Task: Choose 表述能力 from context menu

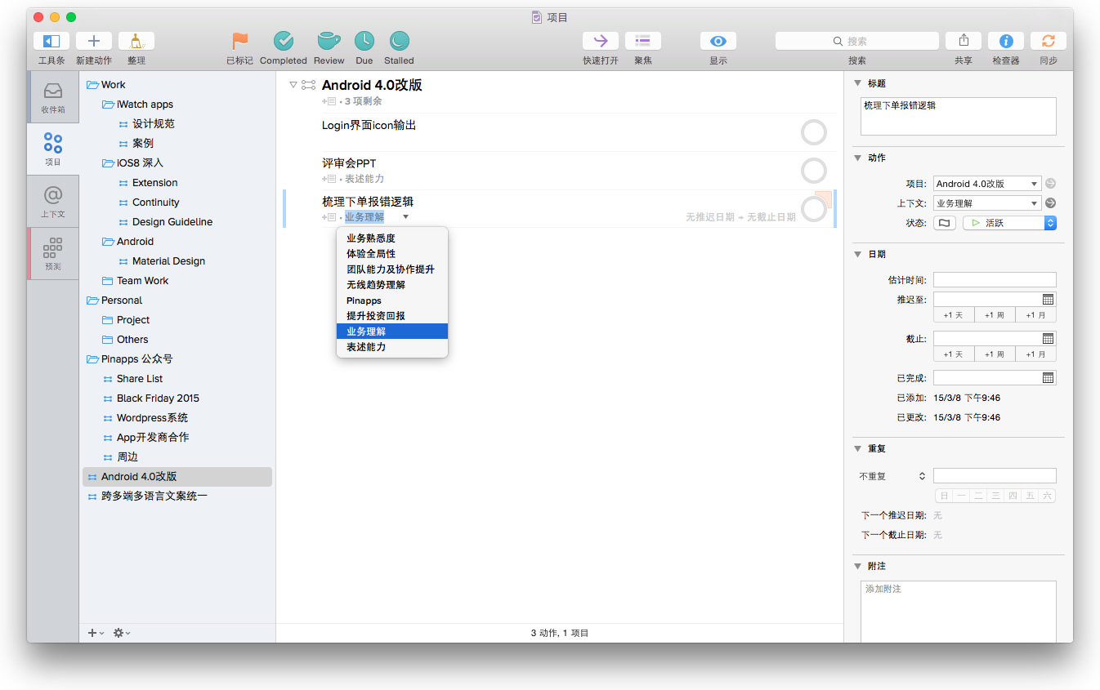Action: [392, 347]
